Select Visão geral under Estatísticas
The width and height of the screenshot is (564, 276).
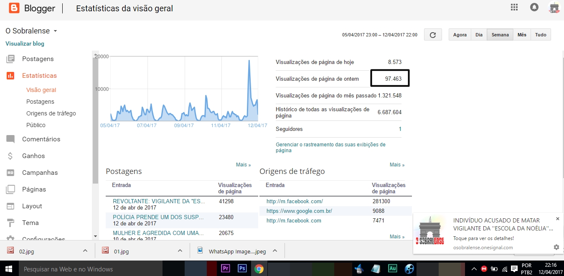[x=41, y=90]
